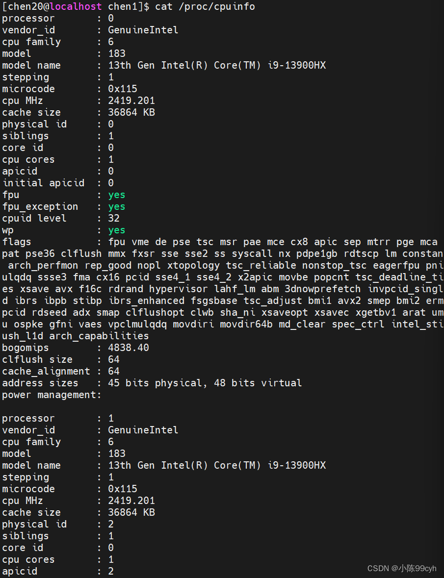Click the green yes beside wp
This screenshot has width=444, height=578.
pyautogui.click(x=117, y=230)
